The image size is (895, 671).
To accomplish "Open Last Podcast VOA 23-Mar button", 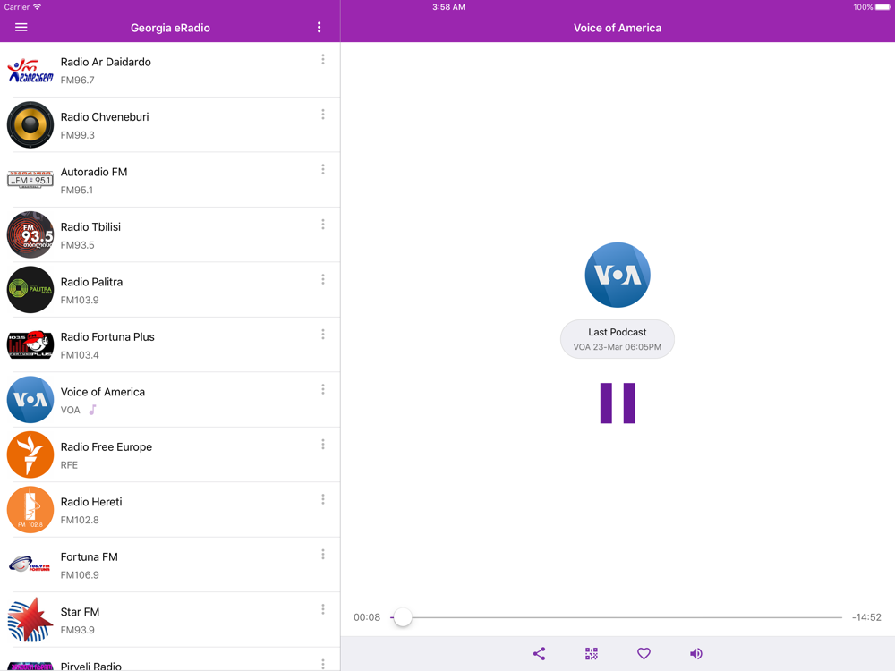I will [x=618, y=339].
